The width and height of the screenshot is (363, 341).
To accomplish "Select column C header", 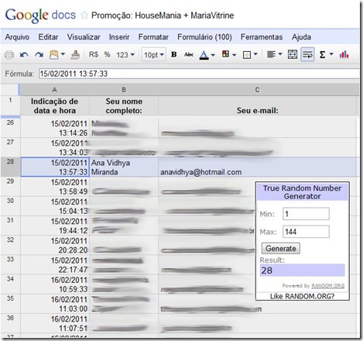I will click(258, 90).
